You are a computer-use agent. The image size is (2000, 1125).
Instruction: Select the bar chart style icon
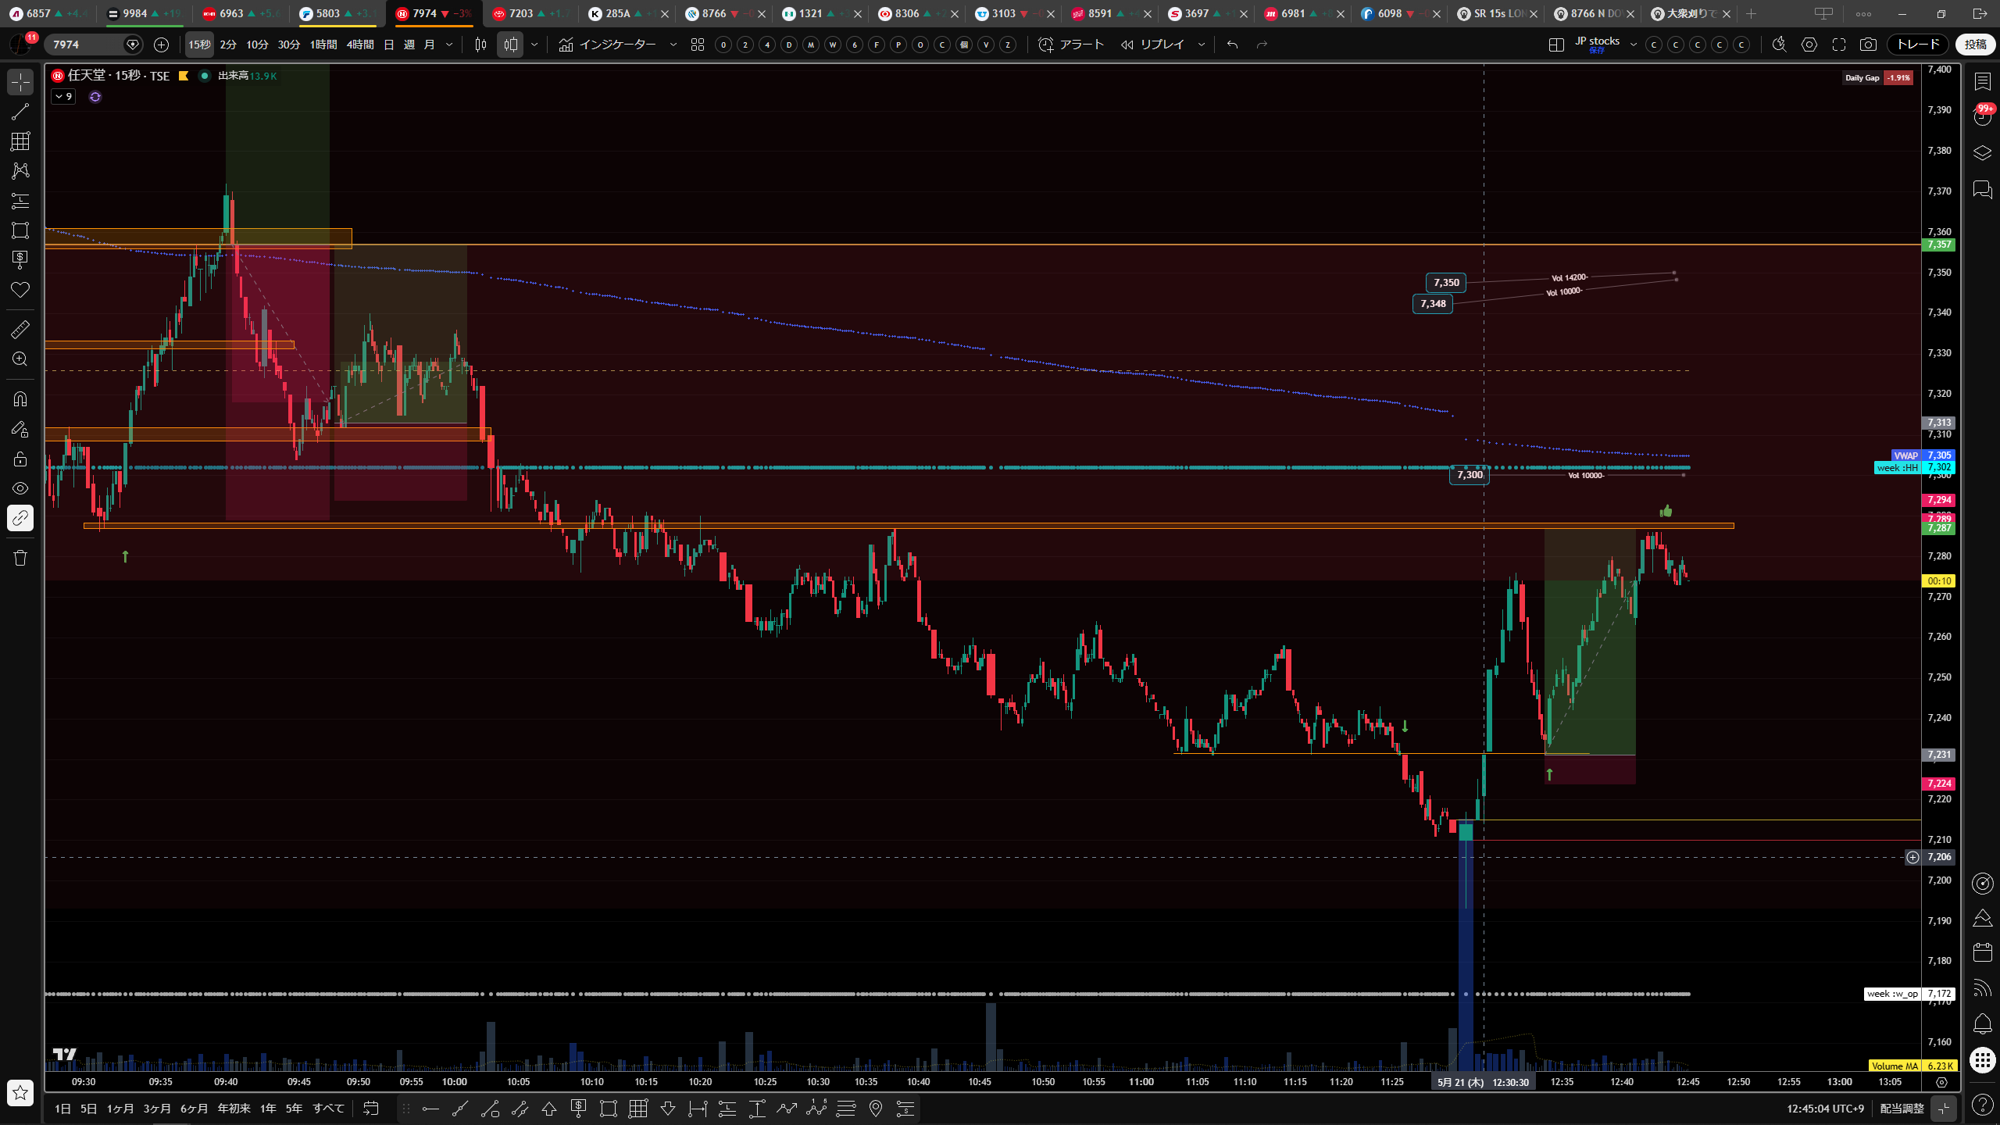[x=480, y=45]
